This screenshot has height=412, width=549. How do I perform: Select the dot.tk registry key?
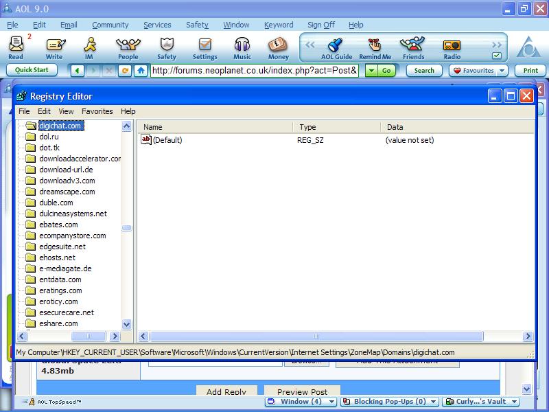click(x=49, y=148)
